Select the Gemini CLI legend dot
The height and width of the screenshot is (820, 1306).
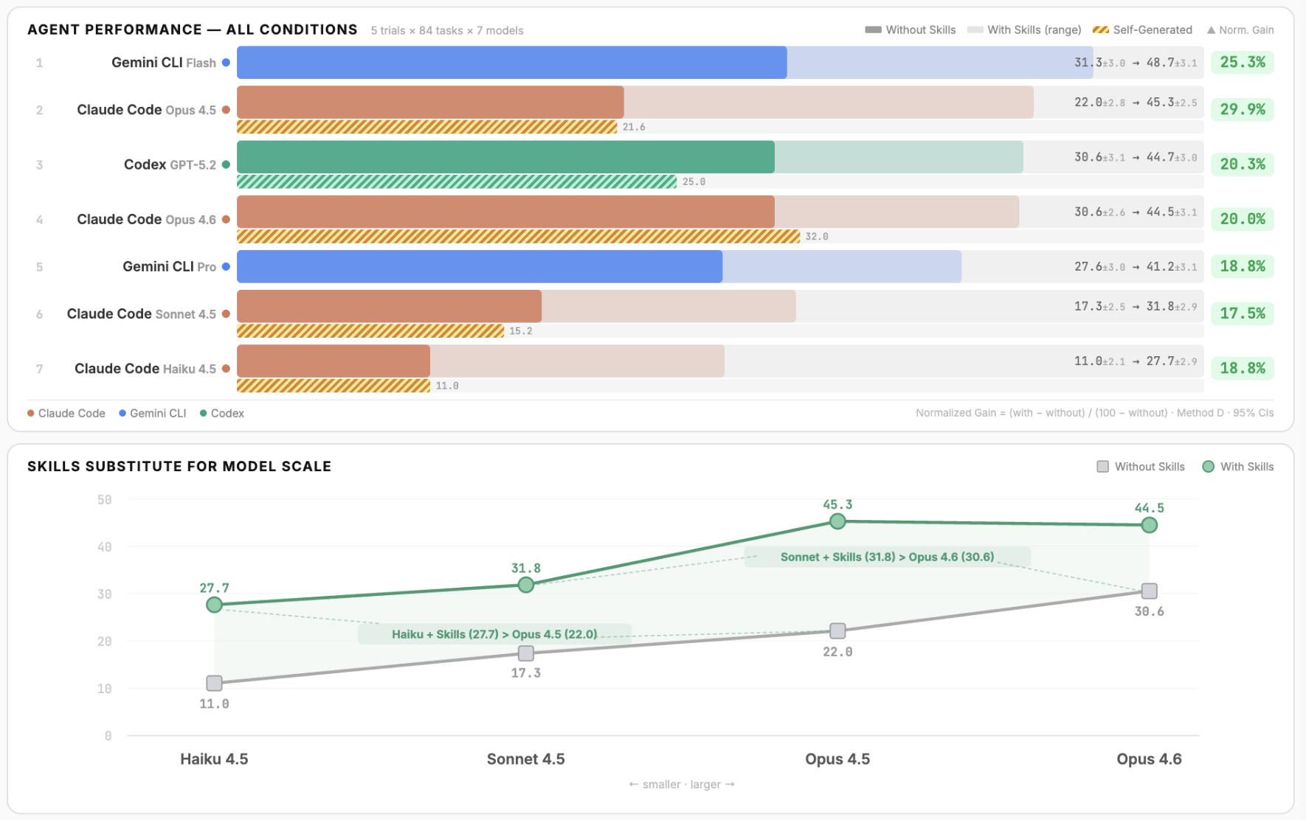tap(121, 413)
